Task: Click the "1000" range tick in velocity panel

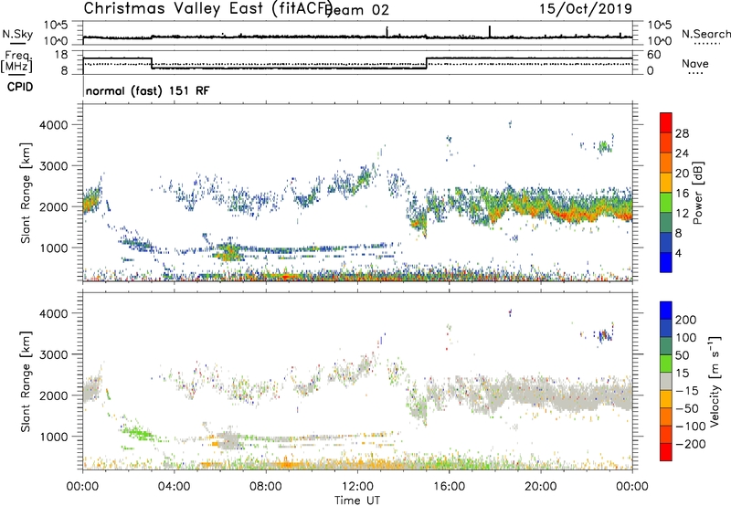Action: [54, 437]
